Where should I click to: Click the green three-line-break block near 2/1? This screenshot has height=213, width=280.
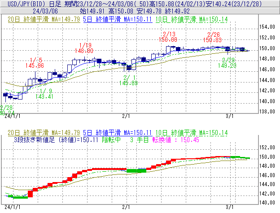point(136,171)
